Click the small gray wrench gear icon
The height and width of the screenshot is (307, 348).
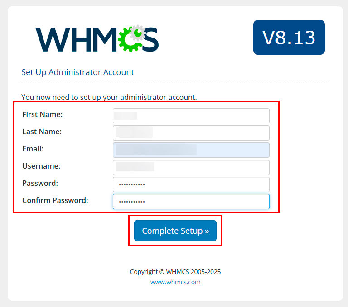tap(138, 33)
